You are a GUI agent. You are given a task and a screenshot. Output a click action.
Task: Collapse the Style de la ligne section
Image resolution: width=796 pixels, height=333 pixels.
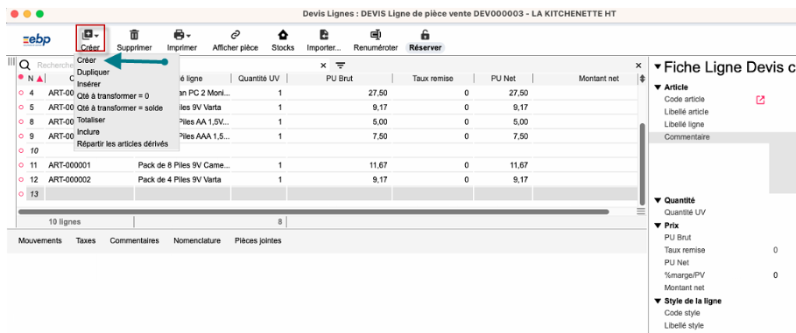[x=658, y=301]
